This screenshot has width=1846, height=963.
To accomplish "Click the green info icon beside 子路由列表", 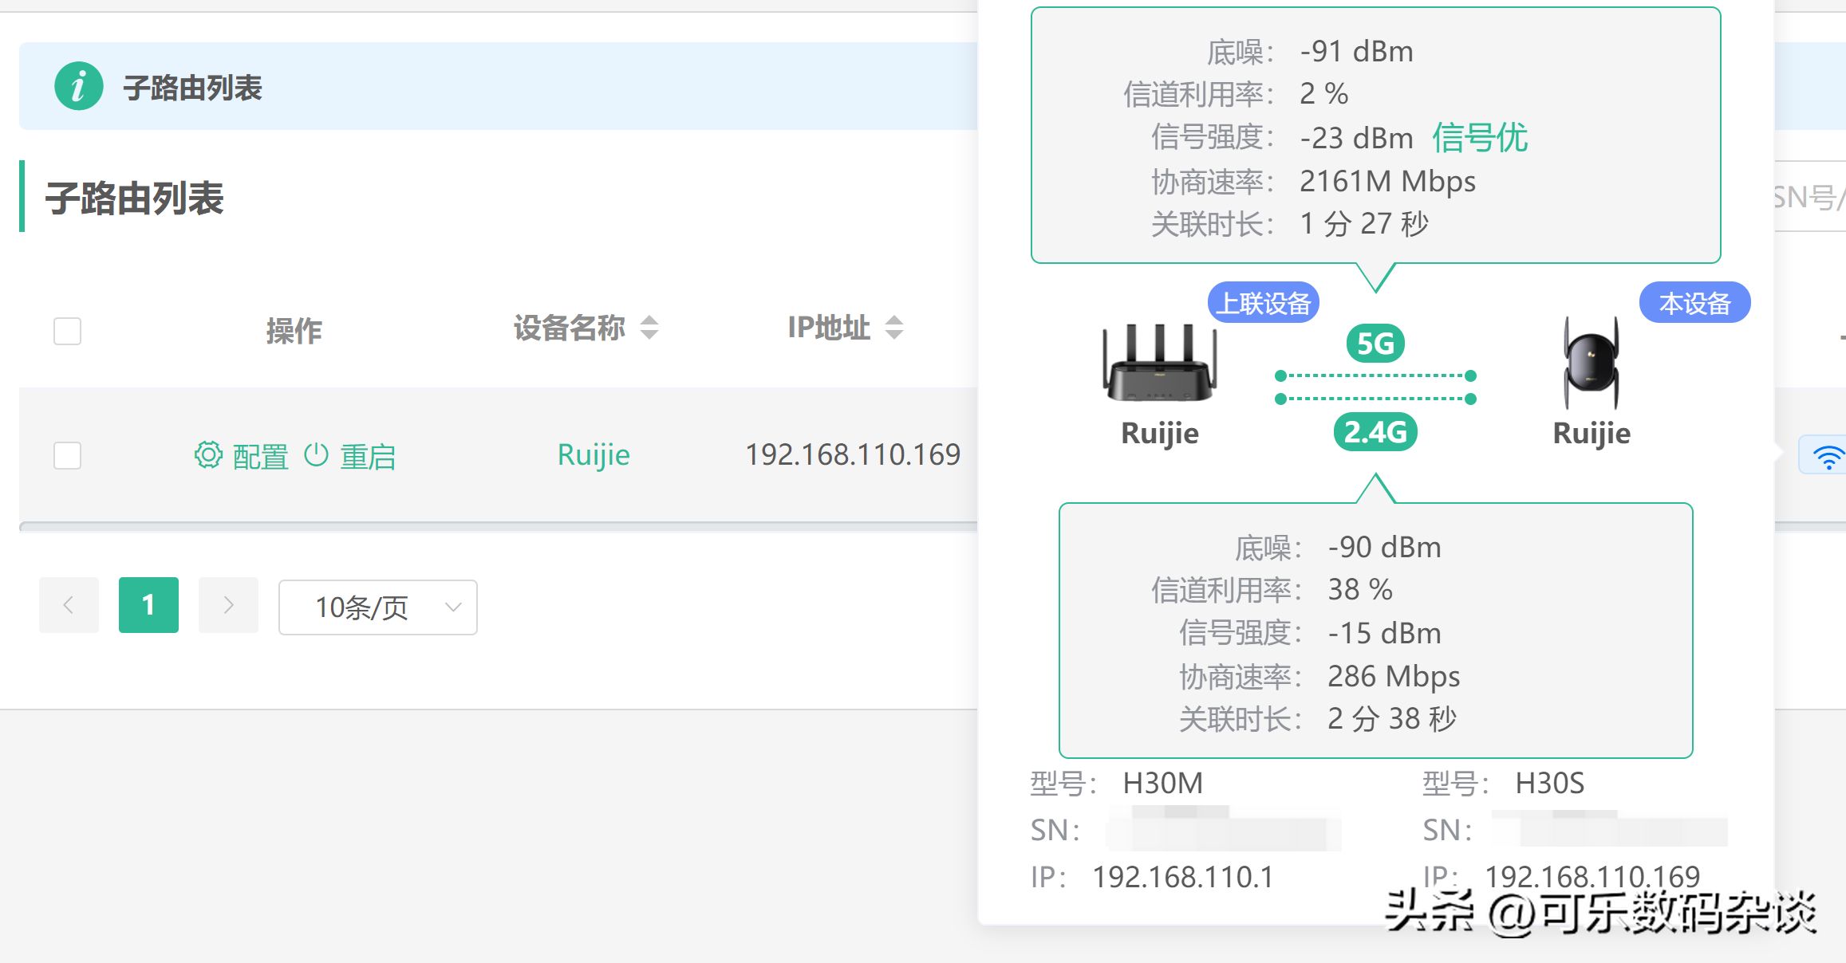I will tap(78, 86).
